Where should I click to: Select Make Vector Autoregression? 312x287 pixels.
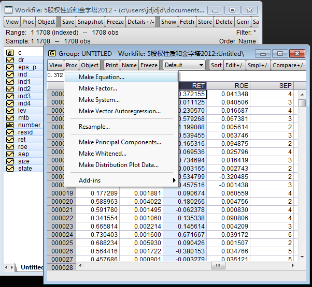coord(121,111)
